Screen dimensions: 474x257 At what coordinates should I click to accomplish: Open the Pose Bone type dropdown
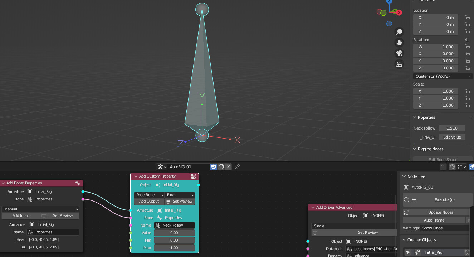pos(149,195)
